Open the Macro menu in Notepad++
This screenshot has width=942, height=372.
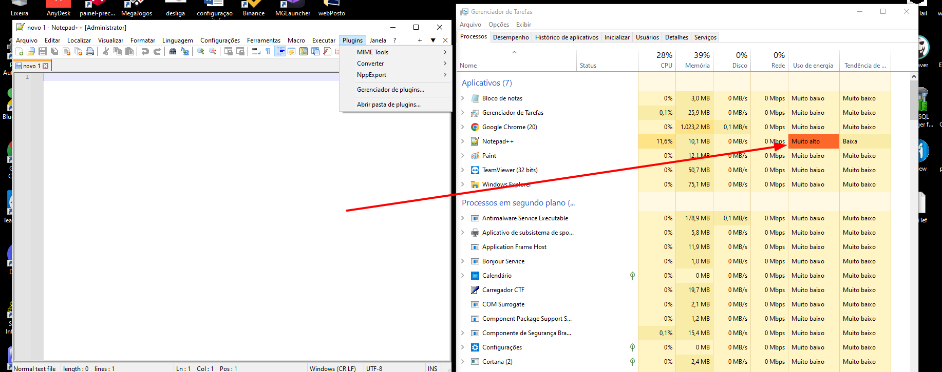296,40
